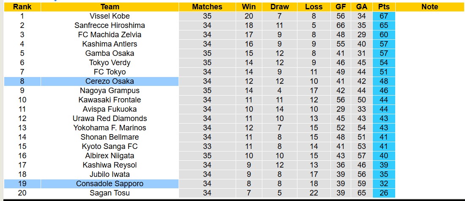The image size is (465, 201).
Task: Click the Team column header
Action: tap(110, 7)
